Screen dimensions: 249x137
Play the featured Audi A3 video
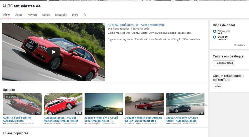(54, 52)
